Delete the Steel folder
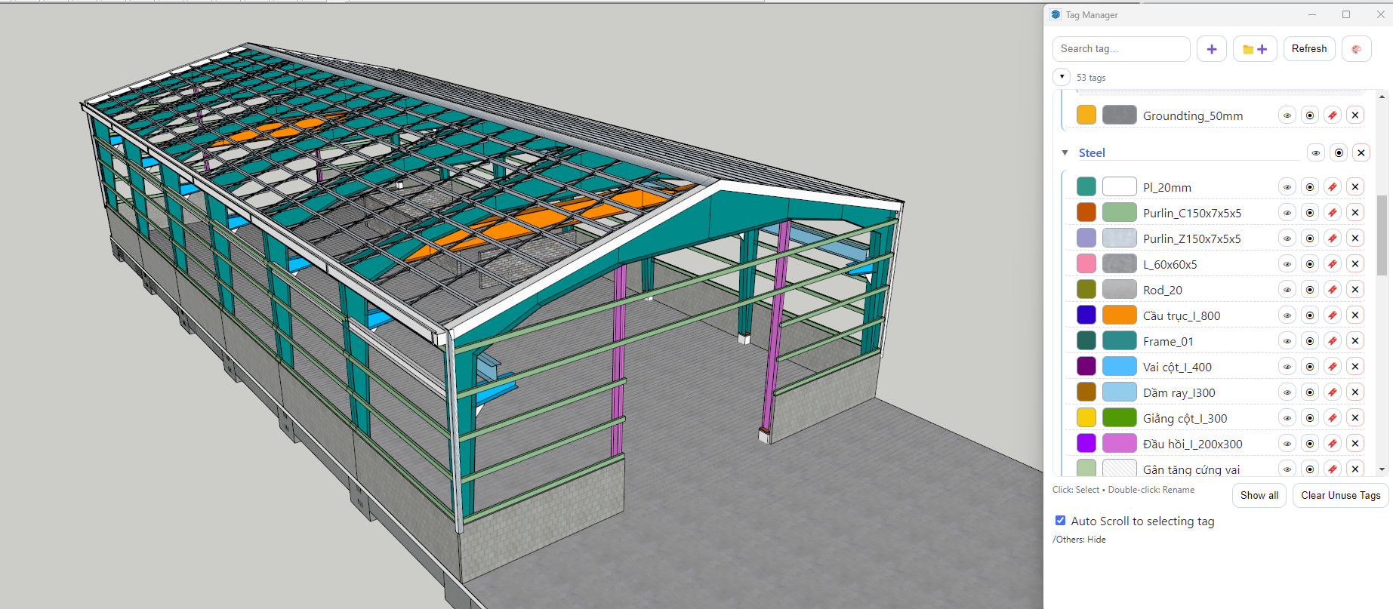 pos(1361,153)
